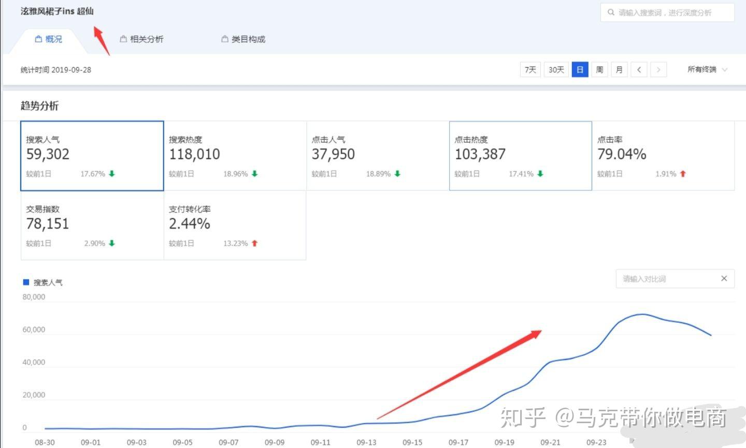
Task: Select the 点击热度 metric card
Action: pyautogui.click(x=521, y=156)
